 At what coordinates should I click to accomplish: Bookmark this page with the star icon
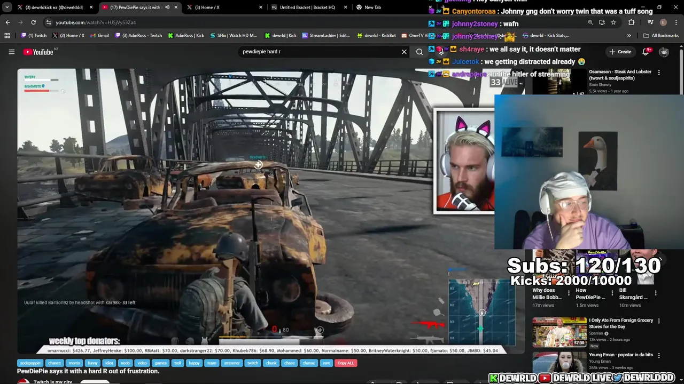(x=613, y=22)
